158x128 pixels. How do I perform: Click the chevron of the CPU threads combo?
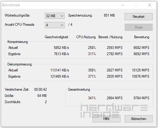62,25
